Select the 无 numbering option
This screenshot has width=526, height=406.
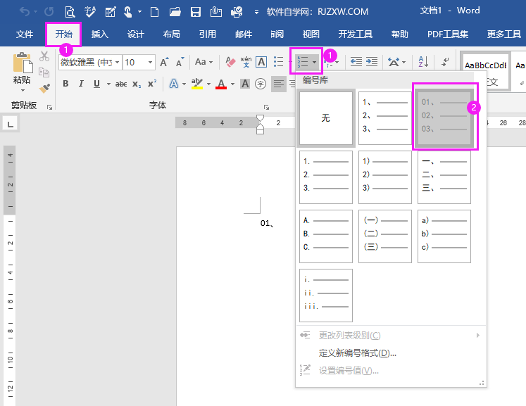326,118
